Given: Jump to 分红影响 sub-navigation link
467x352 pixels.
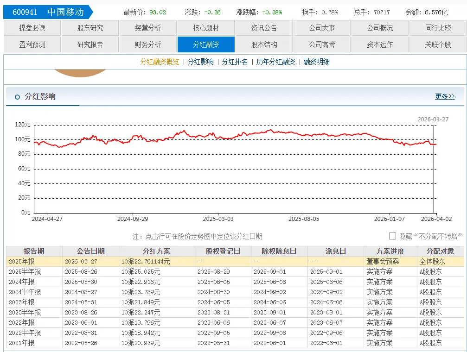Looking at the screenshot, I should coord(200,62).
